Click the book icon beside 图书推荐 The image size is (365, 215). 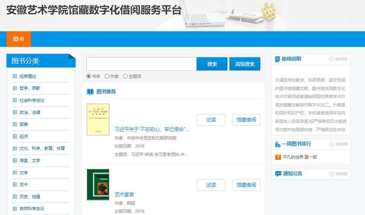(x=90, y=92)
